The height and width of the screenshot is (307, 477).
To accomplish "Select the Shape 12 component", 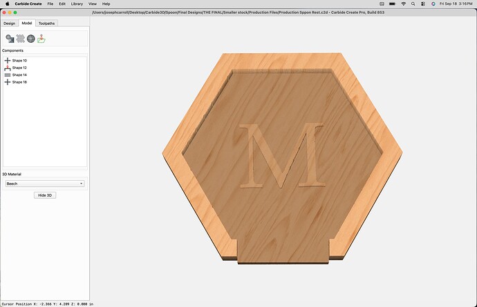I will click(x=19, y=68).
